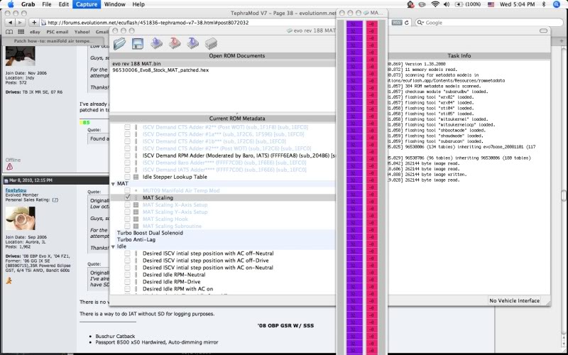Collapse the Idle category
This screenshot has width=568, height=355.
[113, 246]
